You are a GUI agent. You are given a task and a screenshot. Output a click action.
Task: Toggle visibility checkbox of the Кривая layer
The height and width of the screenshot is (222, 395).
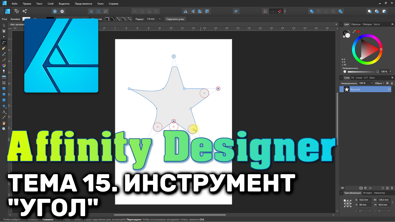389,89
